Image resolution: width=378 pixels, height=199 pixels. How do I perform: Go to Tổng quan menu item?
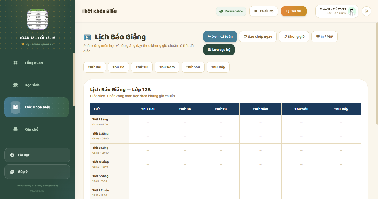36,63
